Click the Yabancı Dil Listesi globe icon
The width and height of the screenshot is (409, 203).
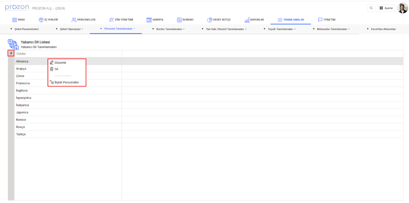click(x=13, y=44)
